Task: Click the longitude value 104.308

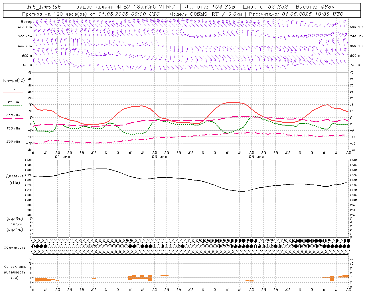Action: tap(223, 7)
